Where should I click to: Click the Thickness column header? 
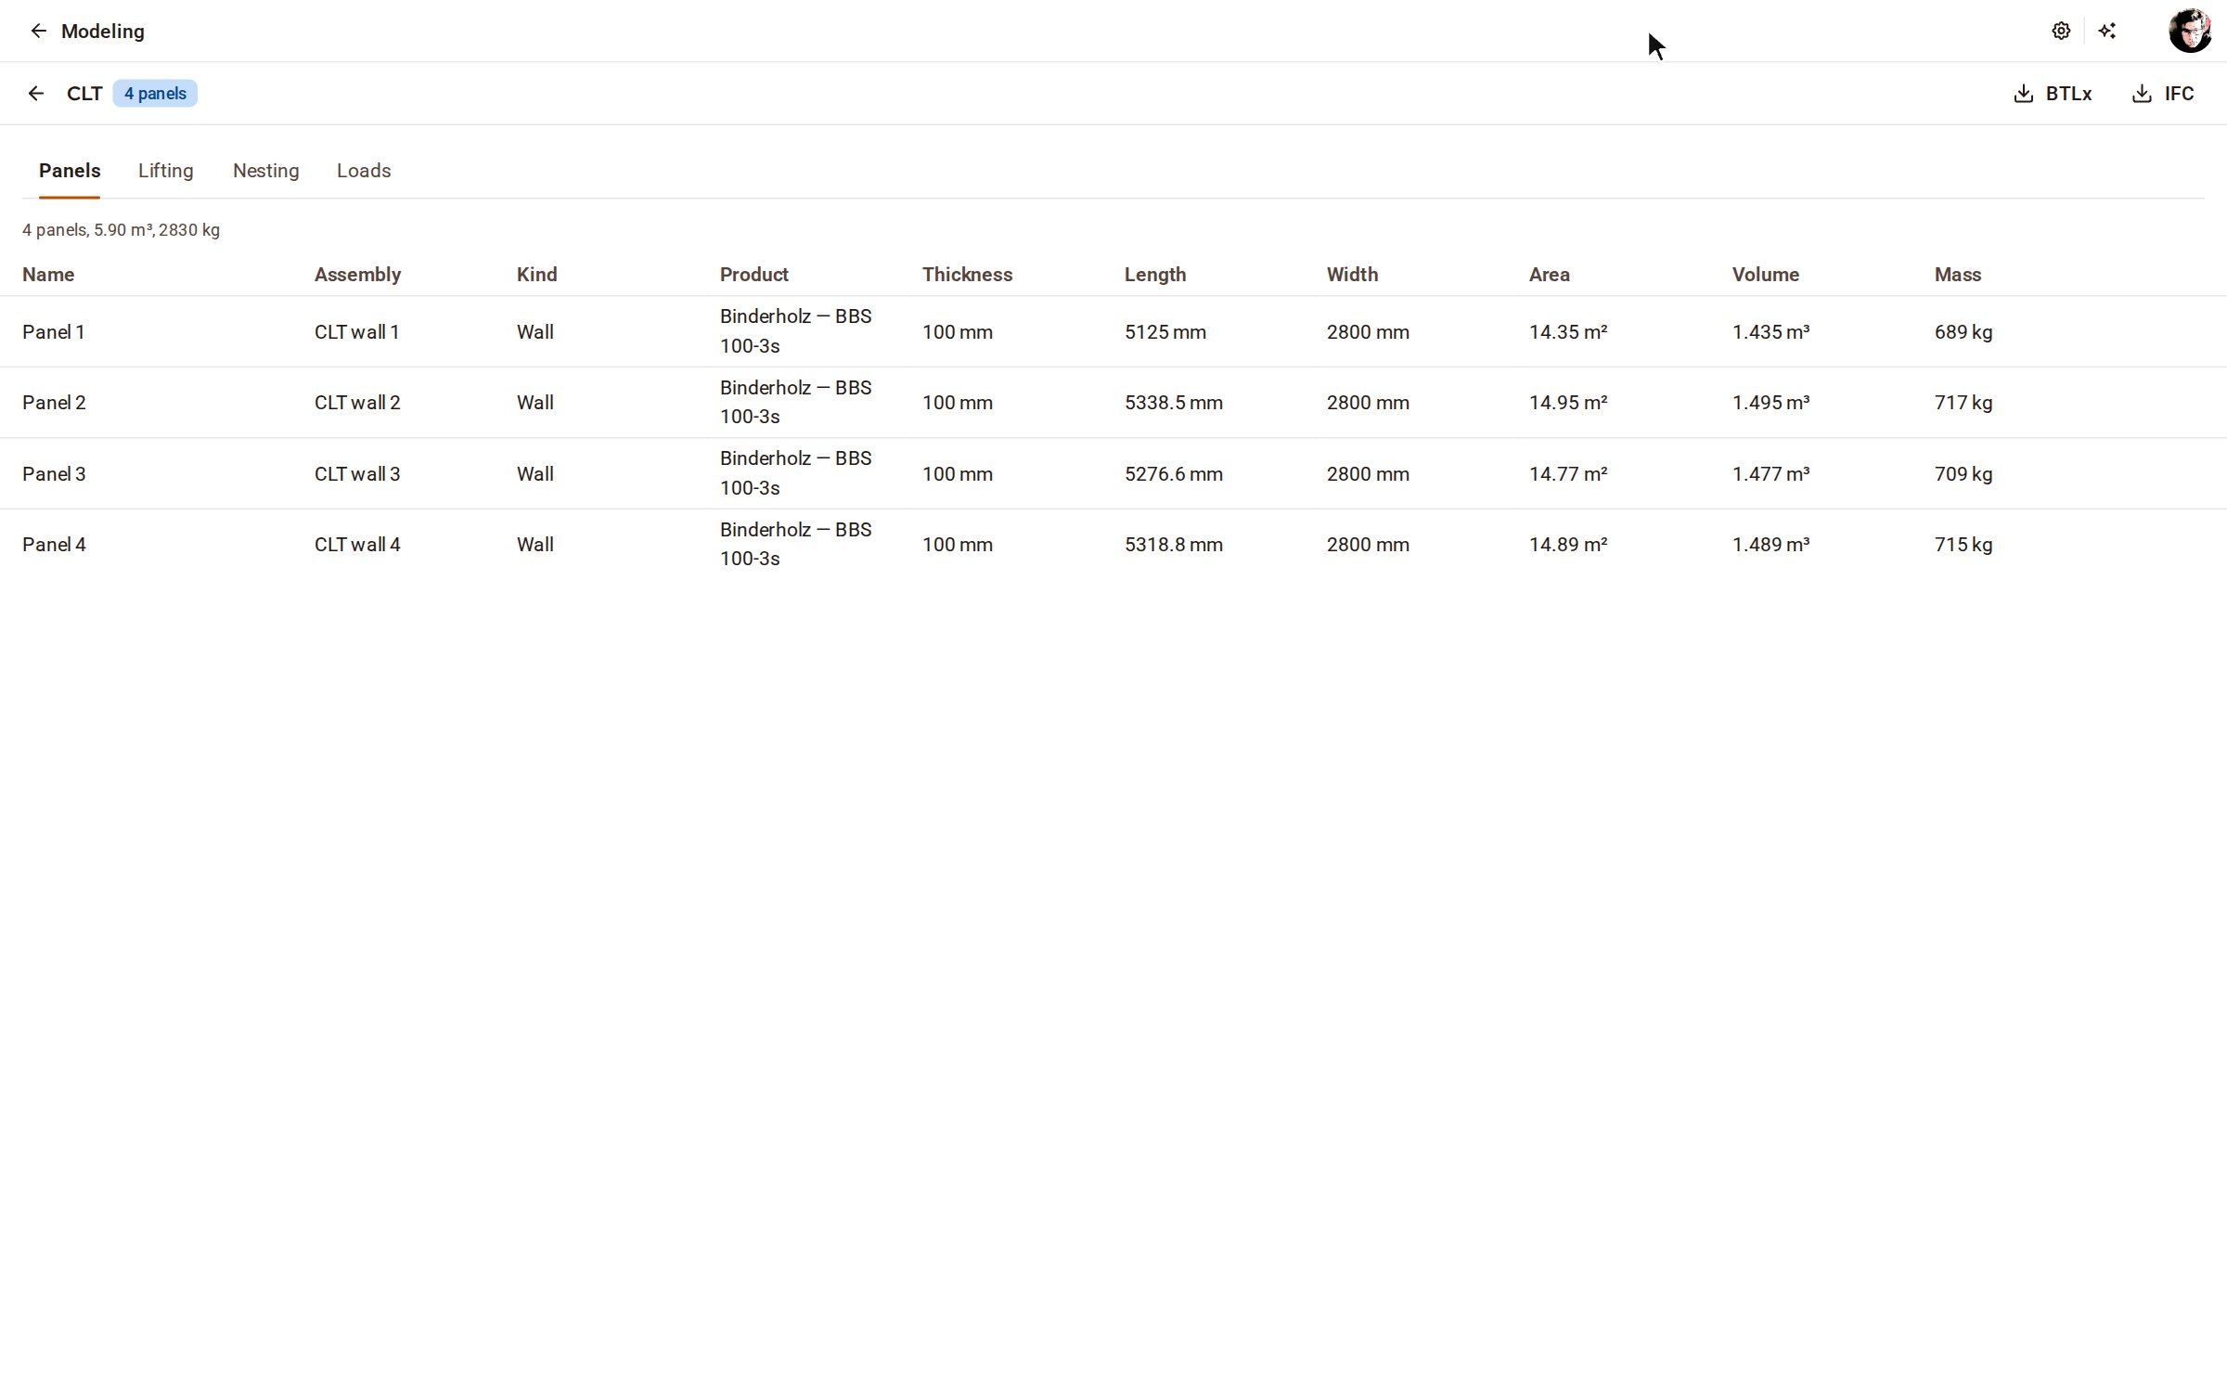967,275
